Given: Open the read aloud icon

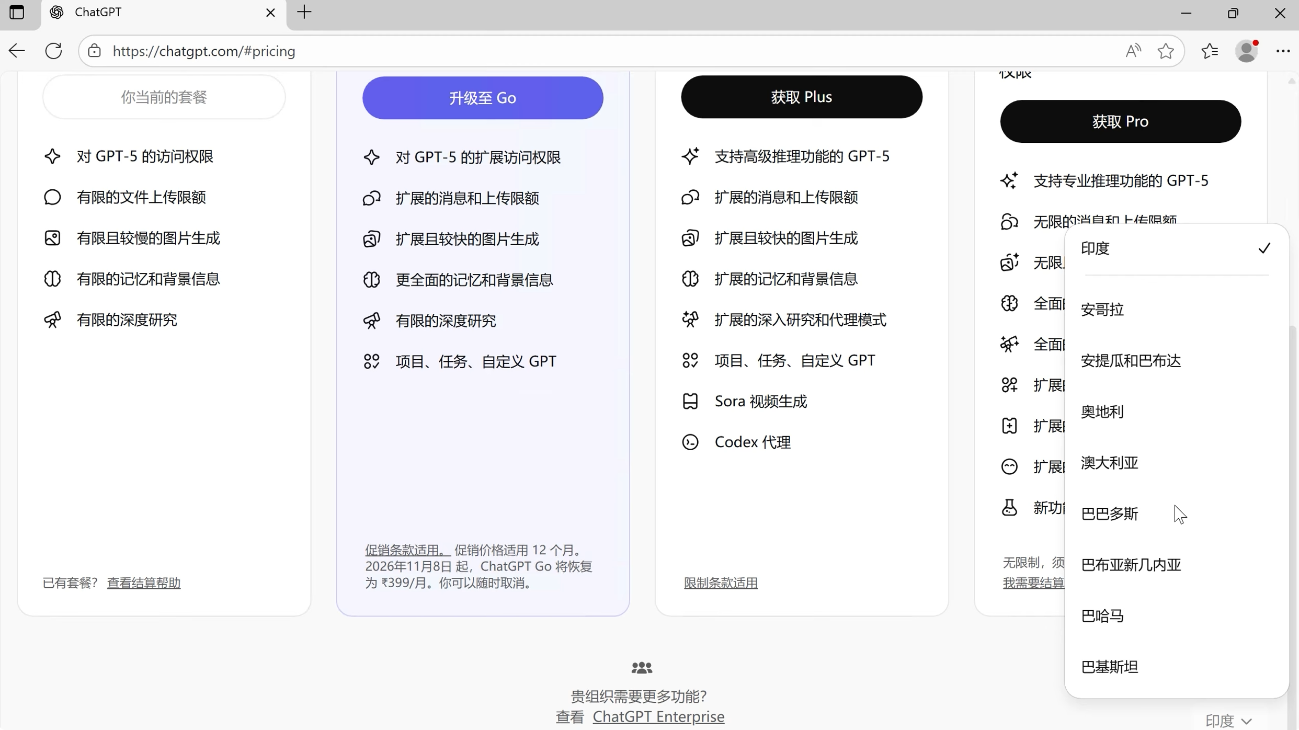Looking at the screenshot, I should pyautogui.click(x=1133, y=51).
